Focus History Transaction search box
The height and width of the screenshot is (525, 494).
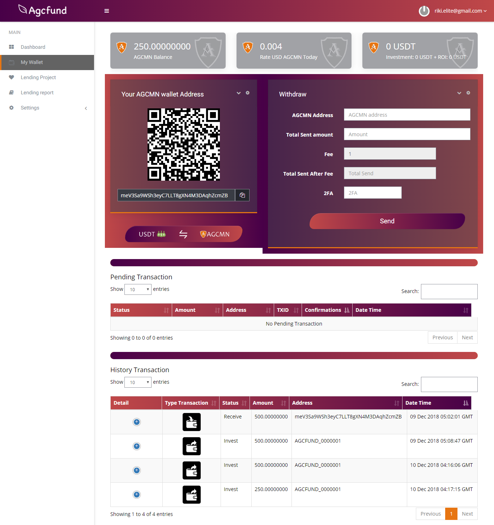click(449, 384)
